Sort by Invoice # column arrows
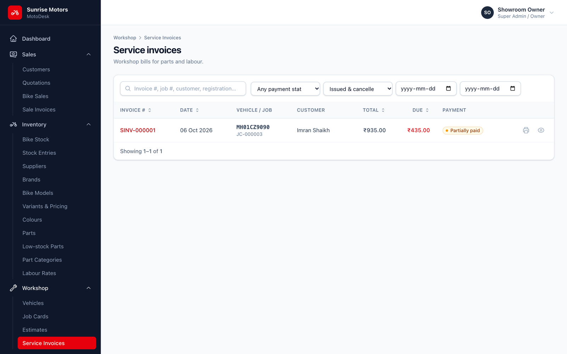The image size is (567, 354). coord(150,110)
